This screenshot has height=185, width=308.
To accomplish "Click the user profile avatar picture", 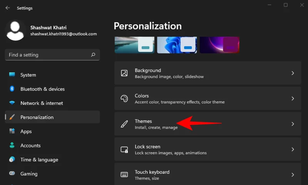I will [15, 31].
